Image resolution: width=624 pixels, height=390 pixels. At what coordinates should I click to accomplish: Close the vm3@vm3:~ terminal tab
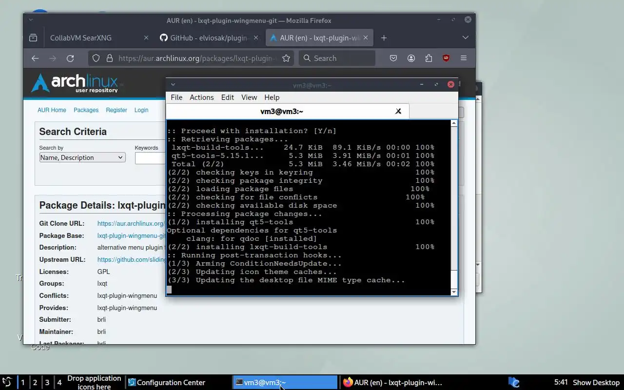398,111
